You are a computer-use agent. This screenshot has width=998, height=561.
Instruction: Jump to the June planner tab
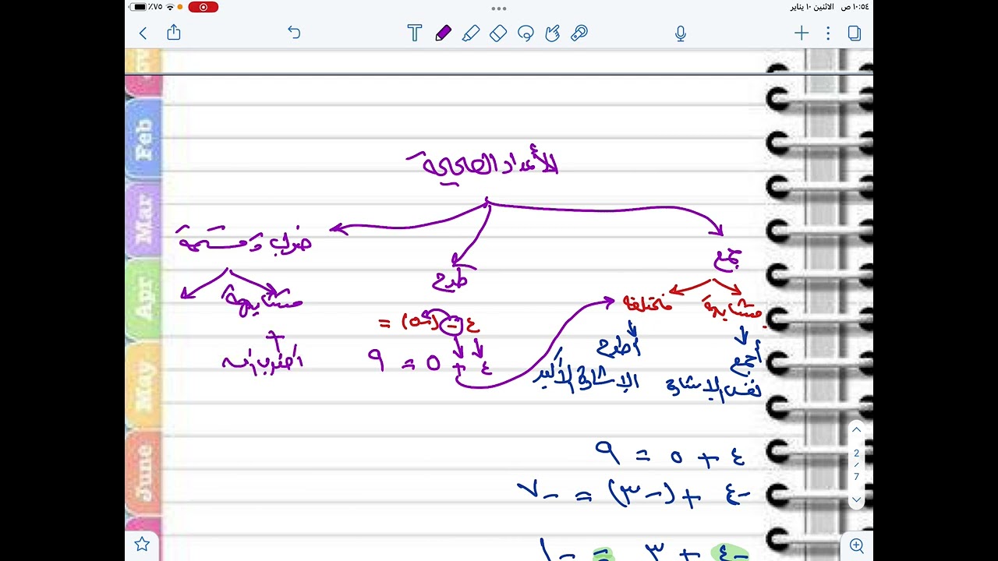144,471
